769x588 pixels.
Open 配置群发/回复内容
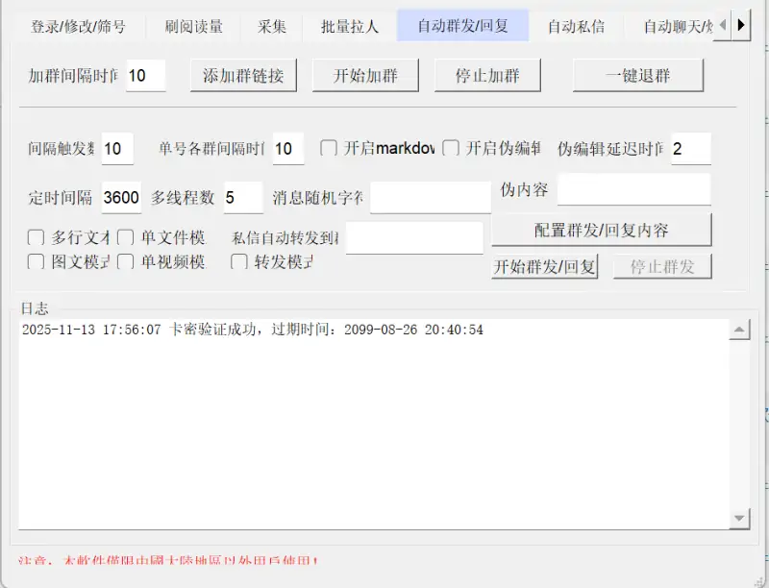[x=602, y=229]
